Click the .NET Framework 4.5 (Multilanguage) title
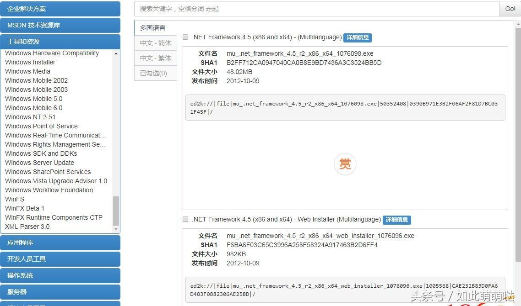521x306 pixels. [x=267, y=37]
